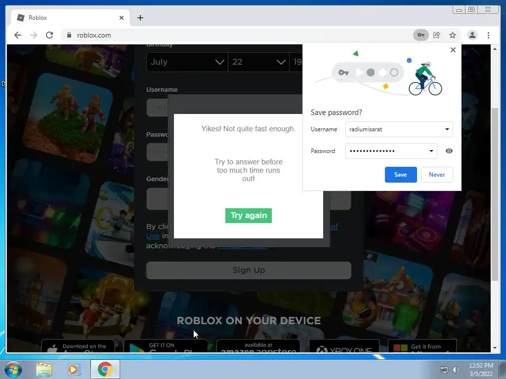
Task: Click the Get it from Microsoft badge
Action: [422, 346]
